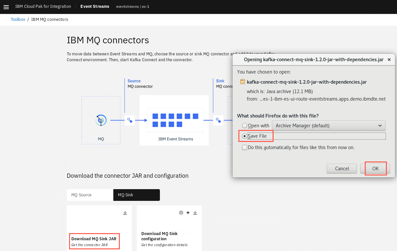Go to Toolbox breadcrumb link
397x251 pixels.
(x=18, y=20)
